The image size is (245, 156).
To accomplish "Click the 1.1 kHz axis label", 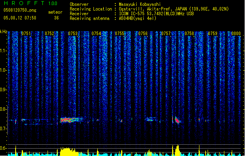I will coord(3,51).
